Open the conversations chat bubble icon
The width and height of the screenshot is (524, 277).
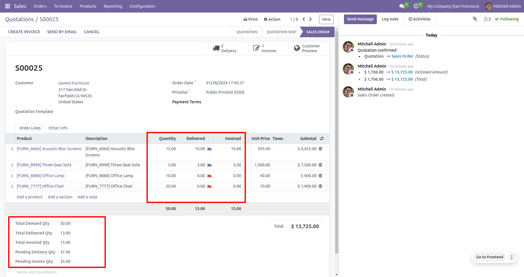402,6
